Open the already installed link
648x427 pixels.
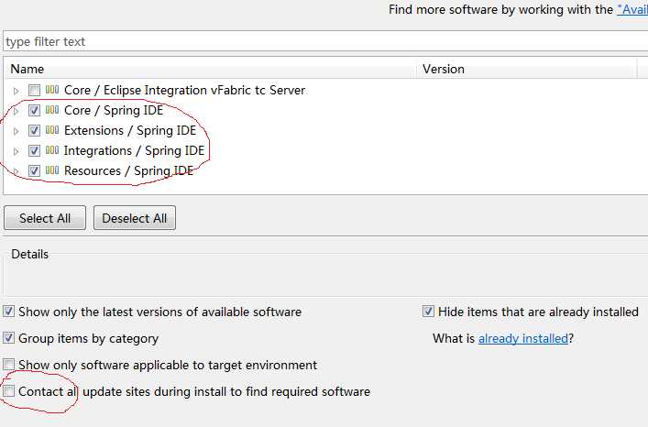(x=523, y=339)
